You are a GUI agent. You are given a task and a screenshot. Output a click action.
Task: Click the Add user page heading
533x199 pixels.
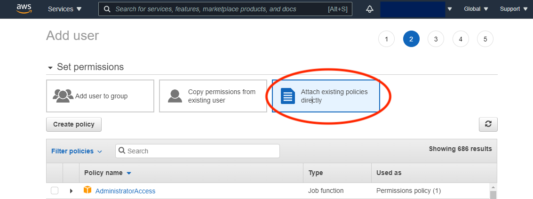tap(72, 35)
